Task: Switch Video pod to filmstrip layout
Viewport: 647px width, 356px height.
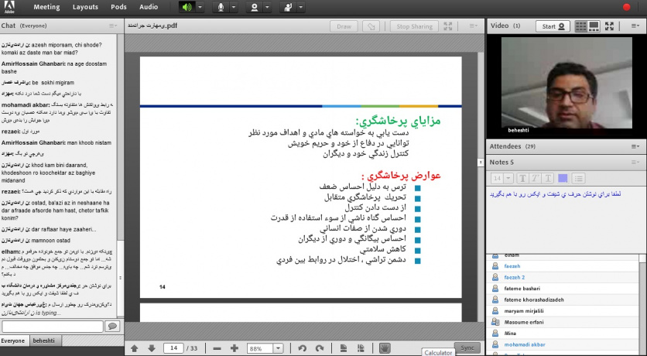Action: pos(594,26)
